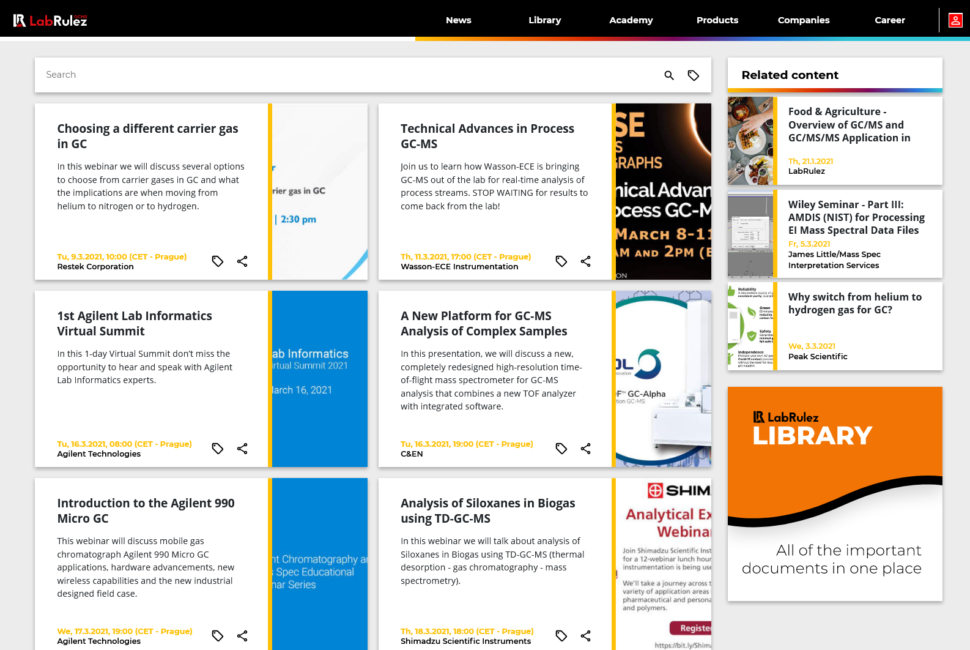Image resolution: width=970 pixels, height=650 pixels.
Task: Click the date Tu, 16.3.2021, 19:00 (CET - Prague)
Action: coord(467,444)
